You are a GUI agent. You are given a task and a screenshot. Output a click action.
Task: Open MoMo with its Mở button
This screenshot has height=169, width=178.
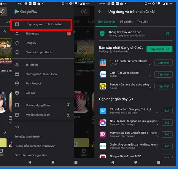[x=167, y=134]
